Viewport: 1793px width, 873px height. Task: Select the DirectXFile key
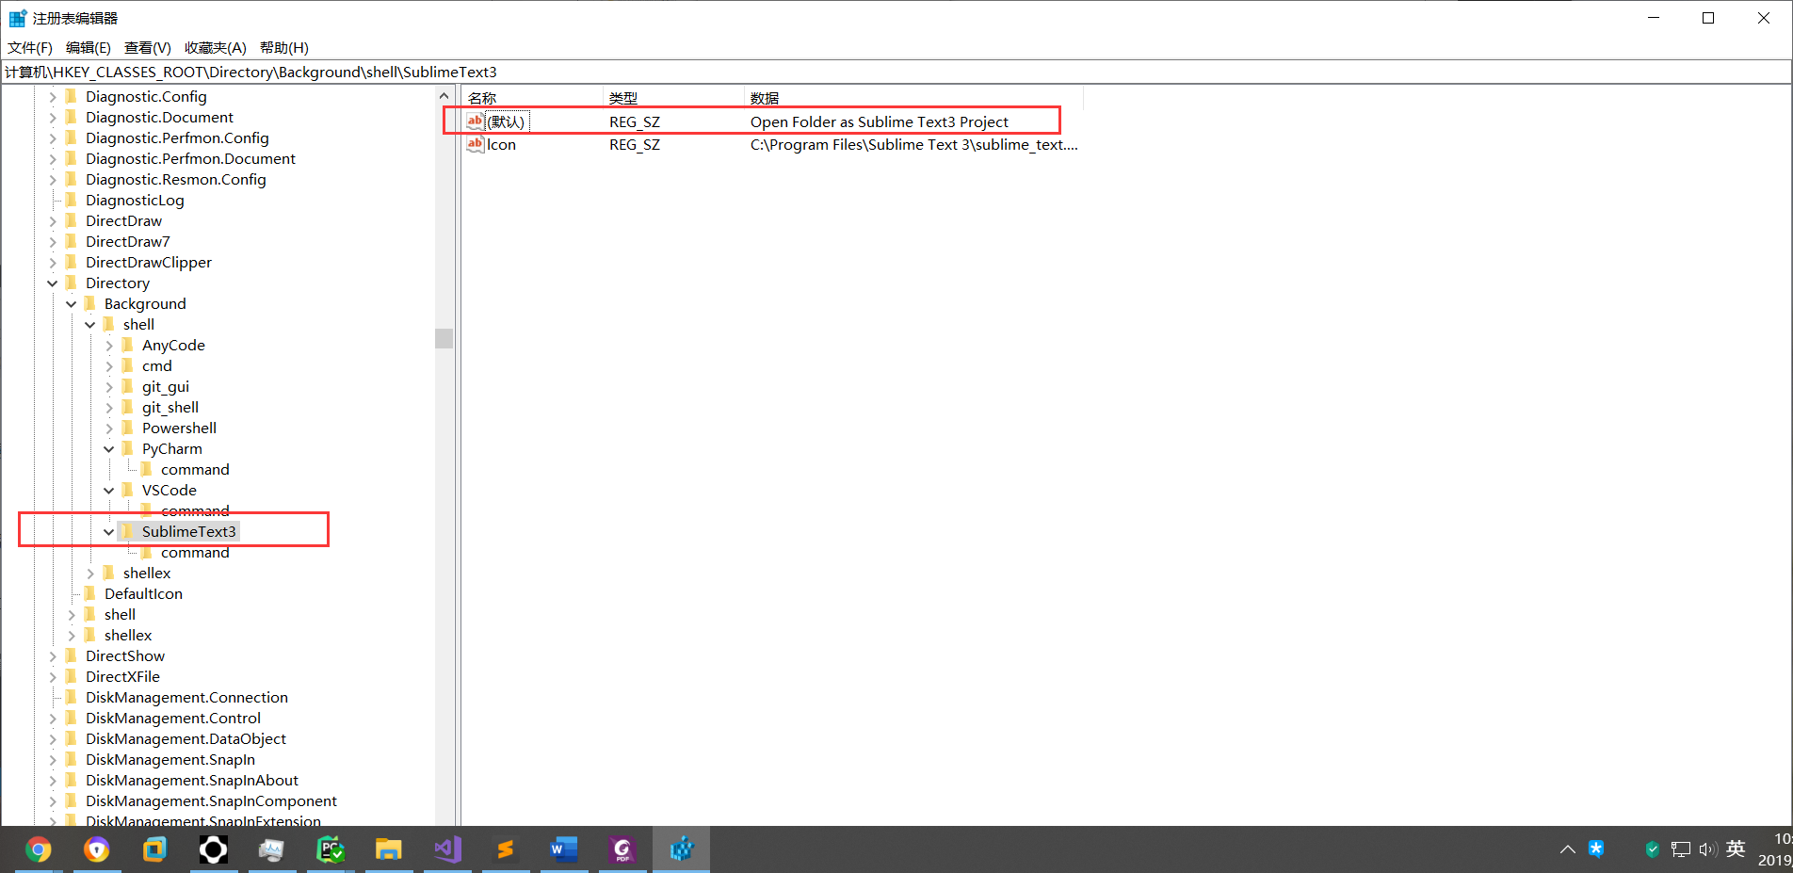[122, 676]
